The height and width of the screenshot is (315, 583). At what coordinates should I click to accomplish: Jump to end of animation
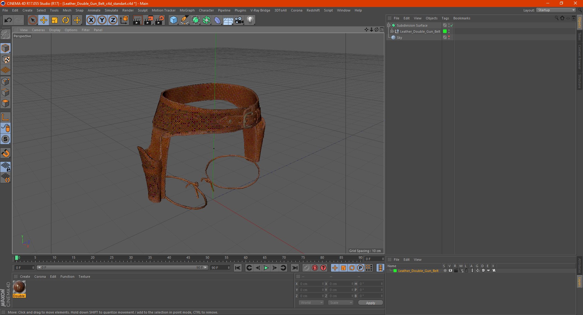click(x=295, y=268)
